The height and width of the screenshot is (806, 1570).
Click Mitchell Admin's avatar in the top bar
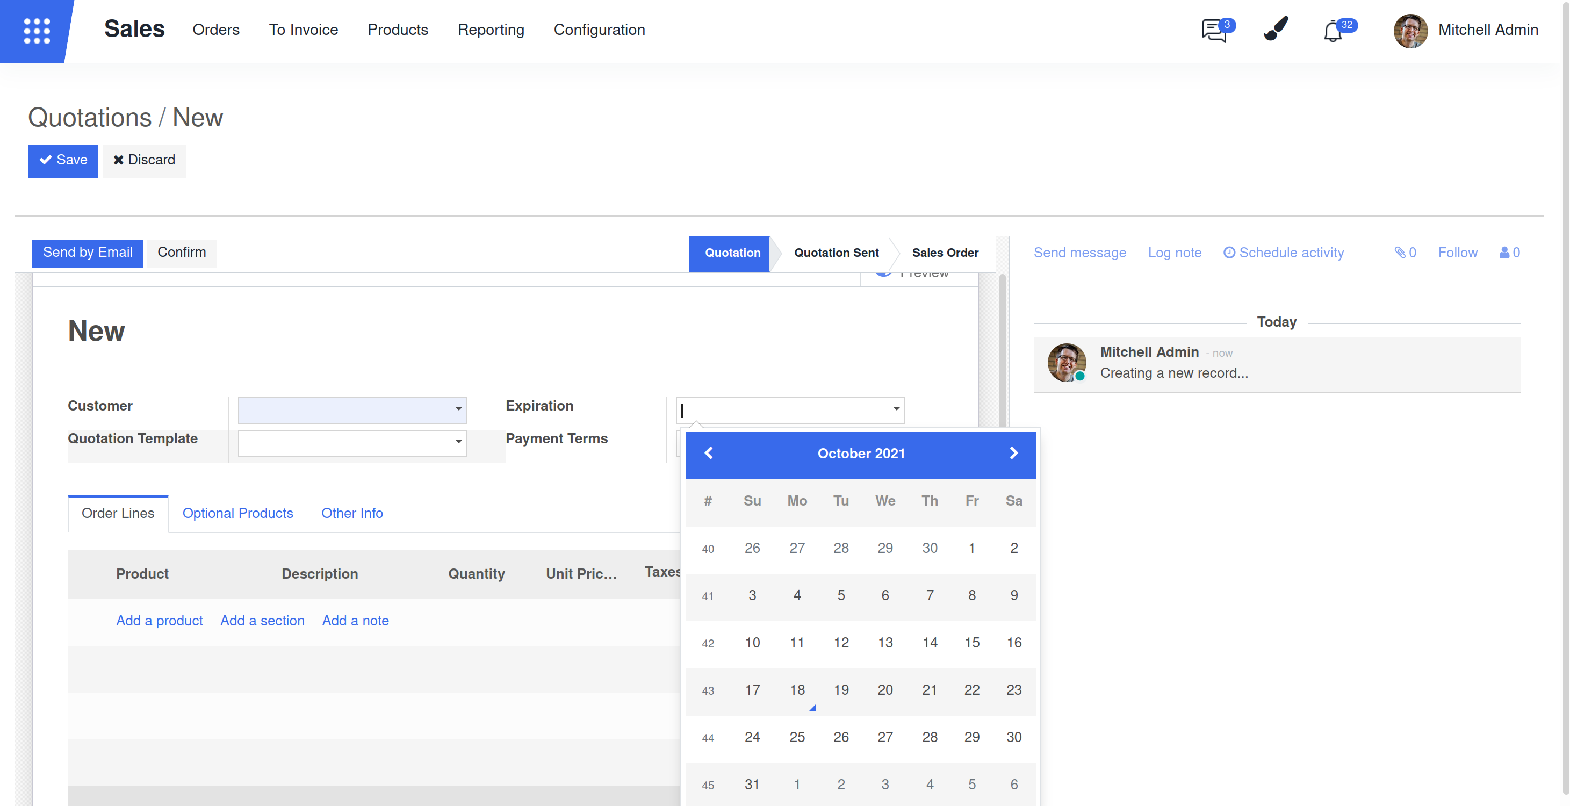1410,30
